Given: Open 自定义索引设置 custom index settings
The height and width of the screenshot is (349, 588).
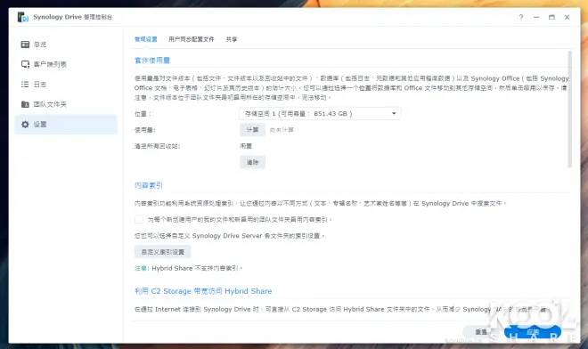Looking at the screenshot, I should pyautogui.click(x=162, y=252).
